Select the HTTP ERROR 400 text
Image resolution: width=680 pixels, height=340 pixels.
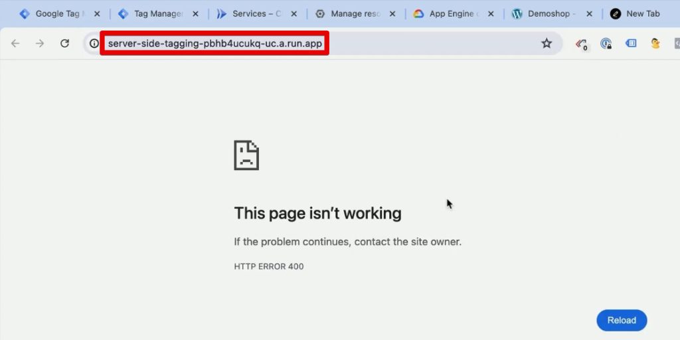(269, 267)
